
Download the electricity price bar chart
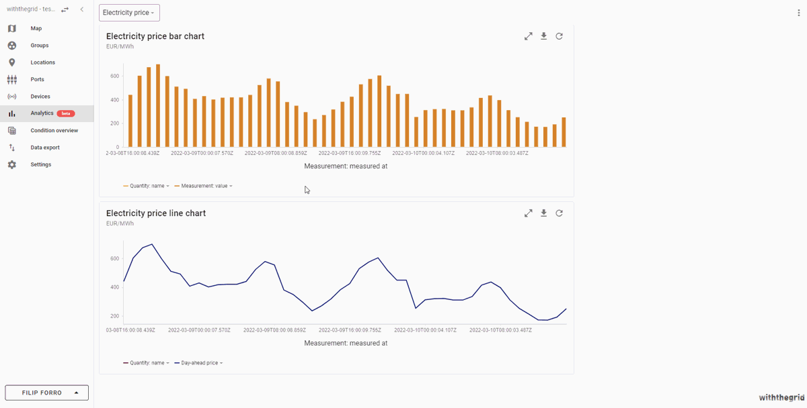[544, 36]
